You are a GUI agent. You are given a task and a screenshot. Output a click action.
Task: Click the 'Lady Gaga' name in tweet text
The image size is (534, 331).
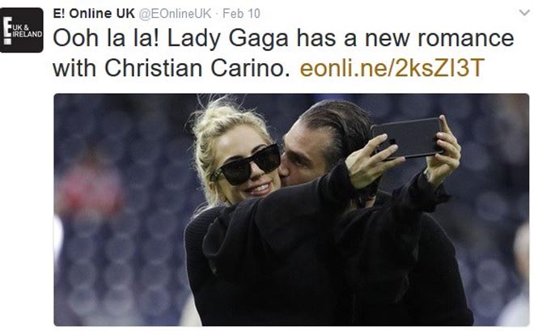[x=228, y=39]
